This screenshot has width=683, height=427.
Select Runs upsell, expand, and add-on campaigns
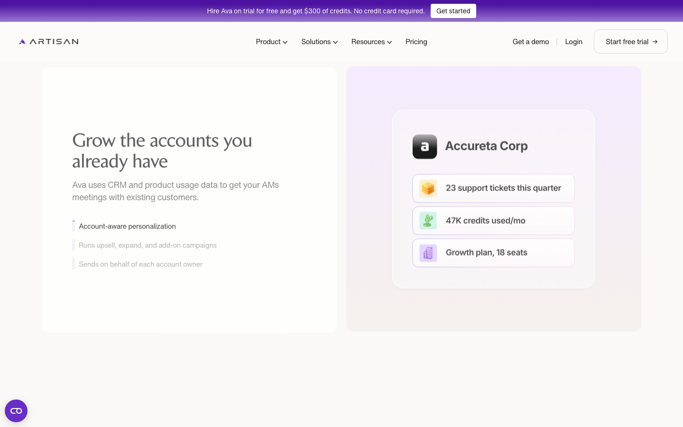point(148,245)
